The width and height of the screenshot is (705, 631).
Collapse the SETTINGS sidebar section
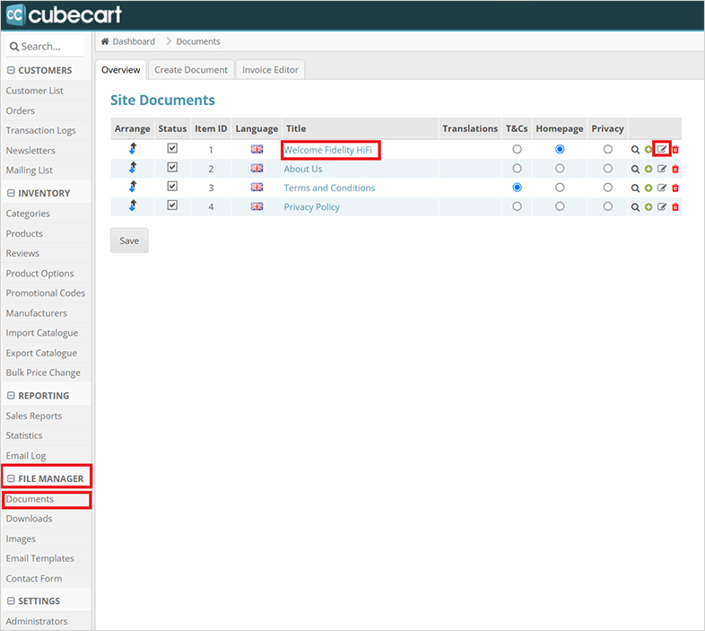click(12, 600)
